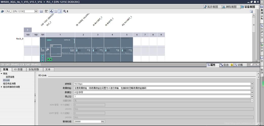Click the network connection icon left of the PLC selector
The image size is (264, 126).
[x=2, y=11]
